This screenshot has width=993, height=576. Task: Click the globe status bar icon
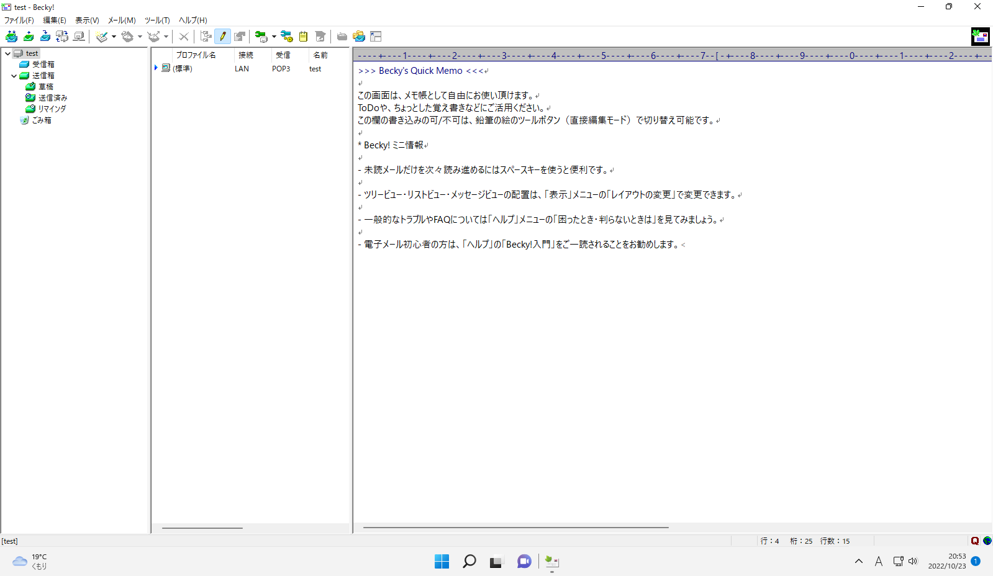coord(987,541)
